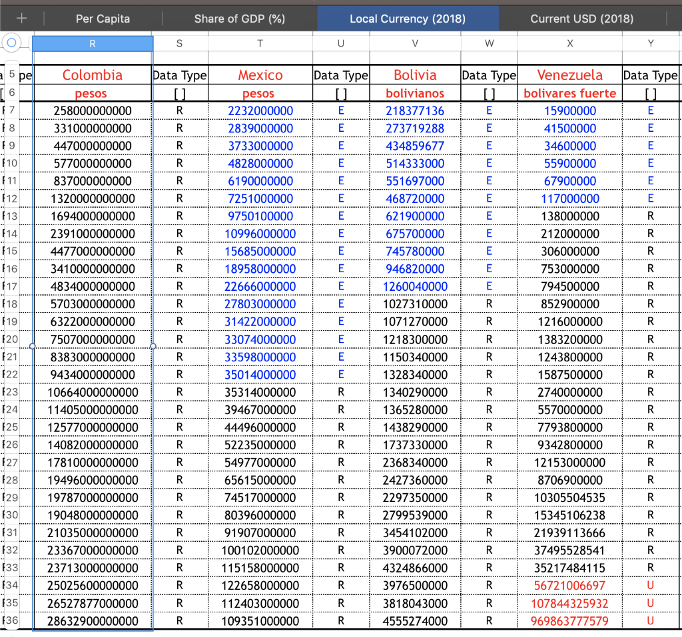Select column T header
682x637 pixels.
(x=260, y=43)
